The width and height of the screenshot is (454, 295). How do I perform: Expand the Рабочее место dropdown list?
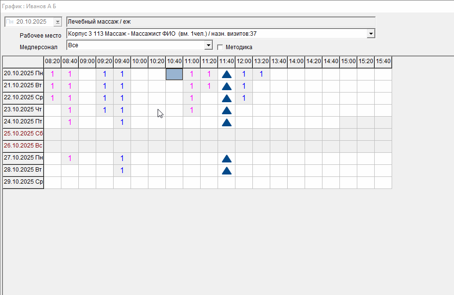[371, 34]
